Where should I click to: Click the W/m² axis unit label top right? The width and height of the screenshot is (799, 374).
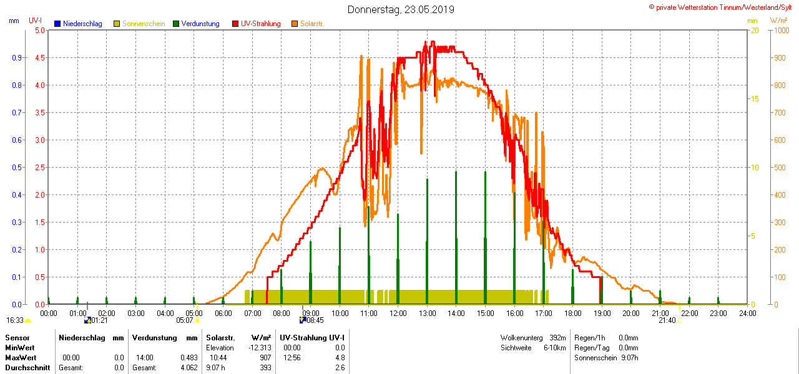(x=779, y=21)
